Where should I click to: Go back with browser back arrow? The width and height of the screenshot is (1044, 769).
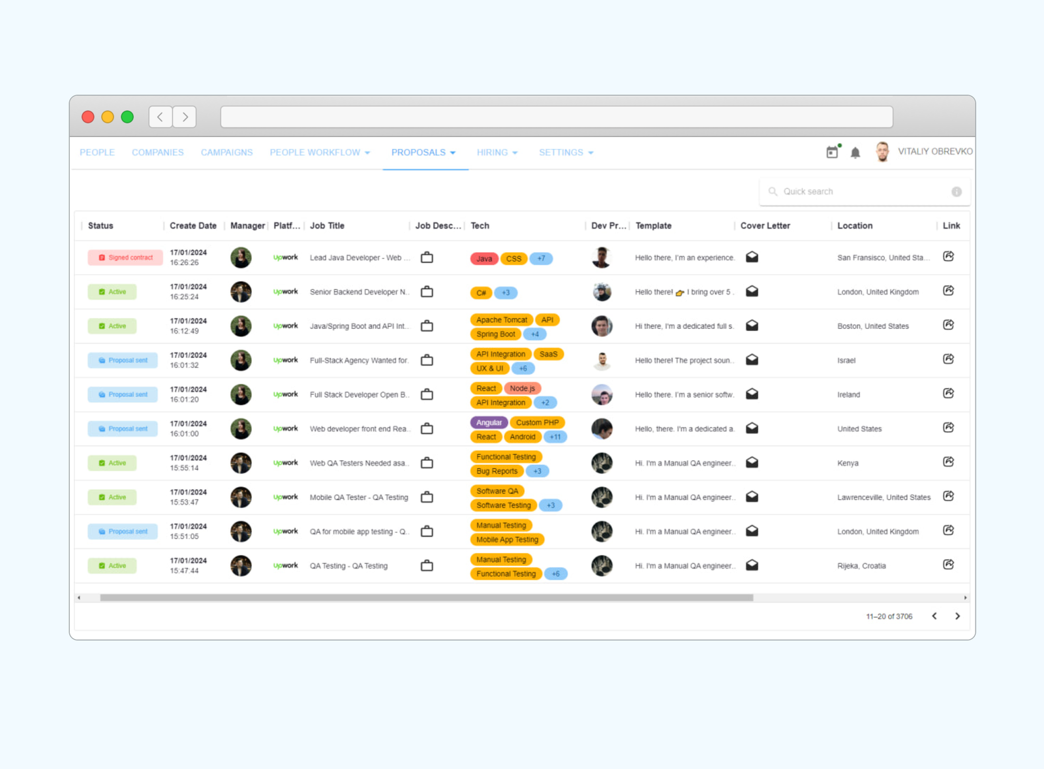pyautogui.click(x=161, y=117)
